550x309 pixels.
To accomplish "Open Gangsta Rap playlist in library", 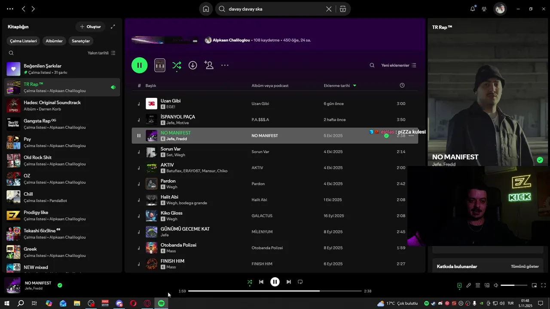I will (x=63, y=124).
